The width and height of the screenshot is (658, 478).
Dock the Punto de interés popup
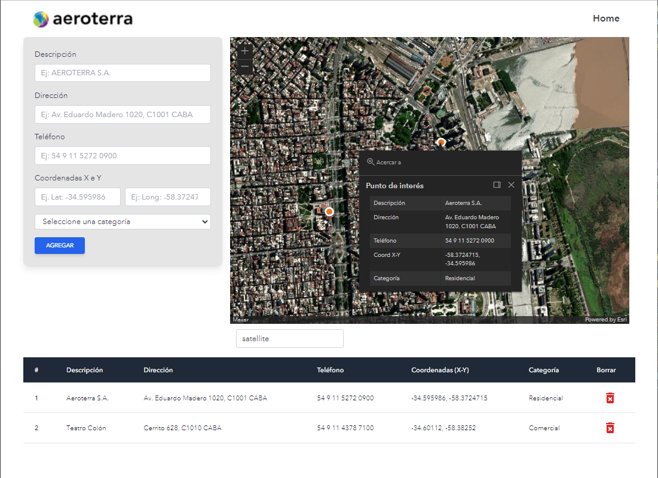pos(497,185)
